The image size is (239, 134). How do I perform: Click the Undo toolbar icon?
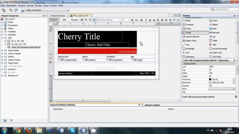pyautogui.click(x=10, y=10)
